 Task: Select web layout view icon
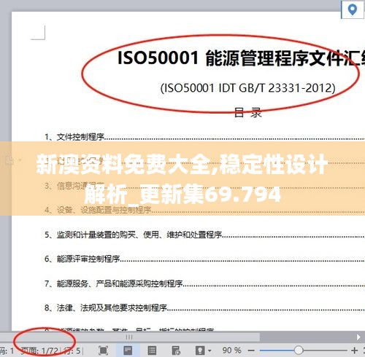(x=176, y=350)
